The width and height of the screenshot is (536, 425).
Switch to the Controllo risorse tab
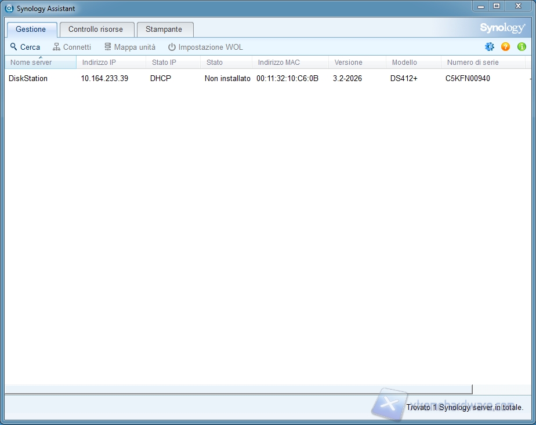(x=96, y=29)
